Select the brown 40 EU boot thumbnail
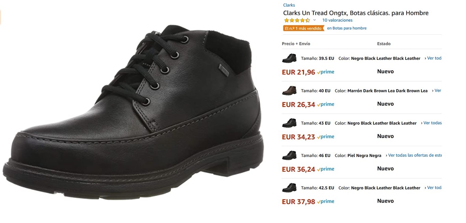The width and height of the screenshot is (466, 223). point(289,91)
